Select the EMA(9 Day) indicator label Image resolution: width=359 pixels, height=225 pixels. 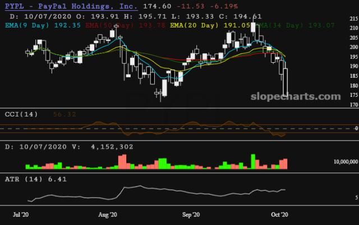coord(26,25)
